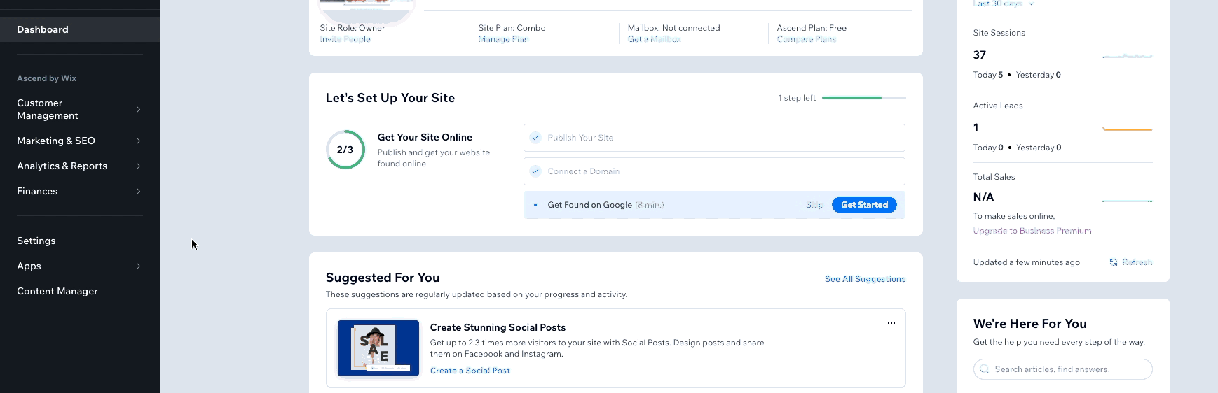
Task: Follow the Create a Social Post link
Action: coord(470,371)
